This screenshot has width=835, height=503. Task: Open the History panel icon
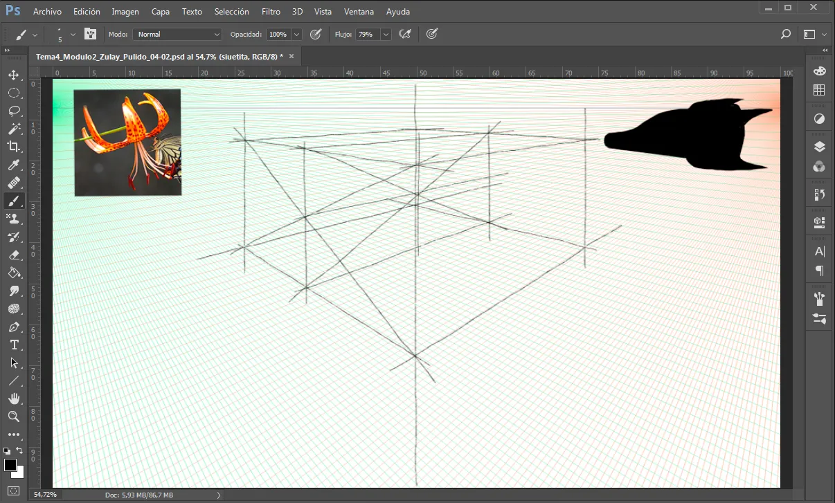pyautogui.click(x=819, y=194)
